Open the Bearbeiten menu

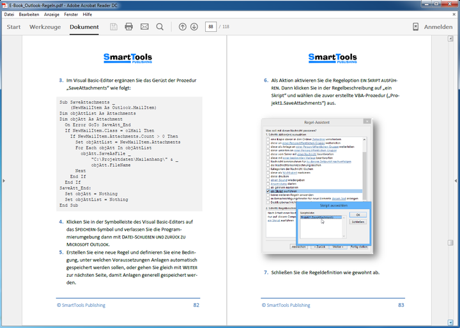(29, 15)
